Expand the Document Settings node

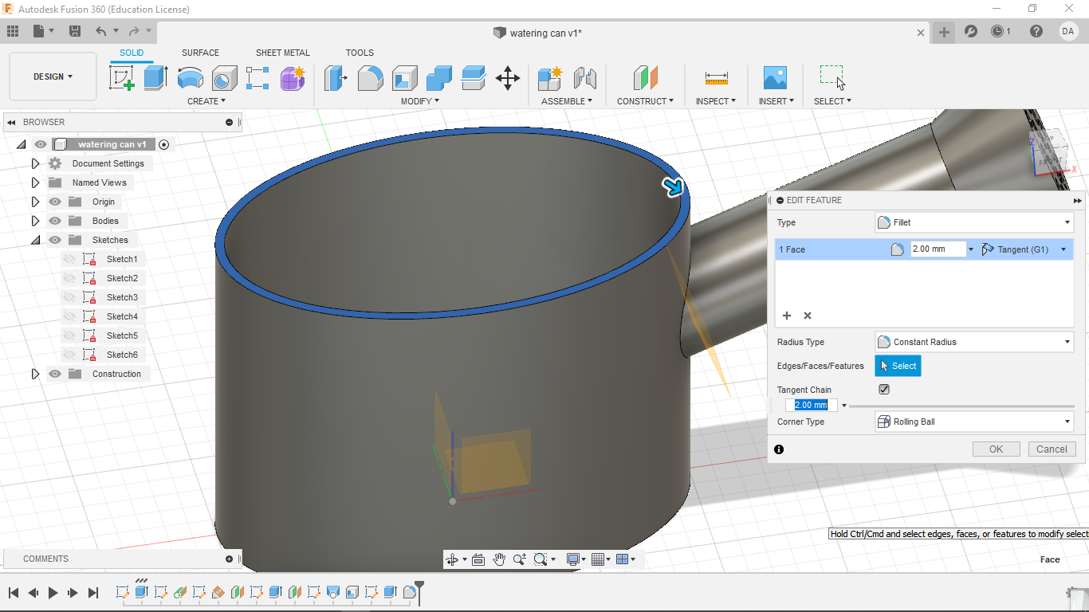pyautogui.click(x=35, y=163)
